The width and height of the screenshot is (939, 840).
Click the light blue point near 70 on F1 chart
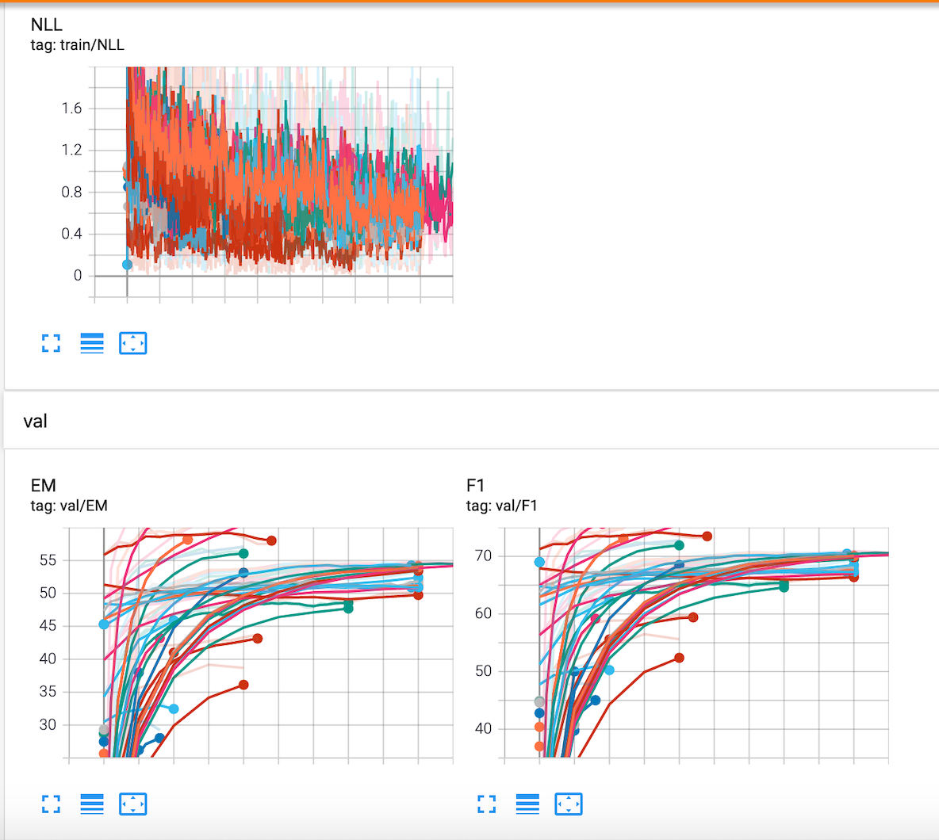tap(540, 562)
